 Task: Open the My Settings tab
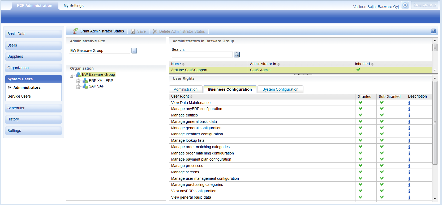(x=74, y=6)
